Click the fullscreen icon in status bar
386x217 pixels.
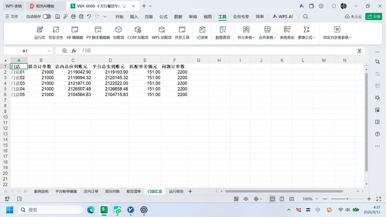[379, 199]
